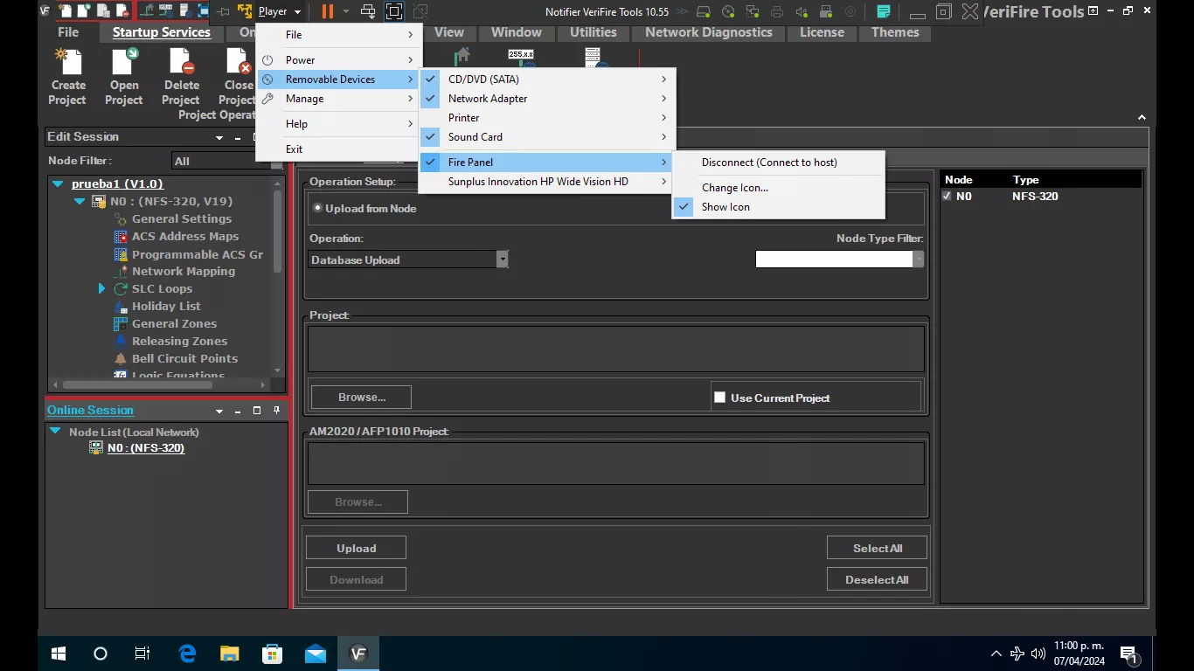Open the Player dropdown menu
Image resolution: width=1194 pixels, height=671 pixels.
point(279,11)
